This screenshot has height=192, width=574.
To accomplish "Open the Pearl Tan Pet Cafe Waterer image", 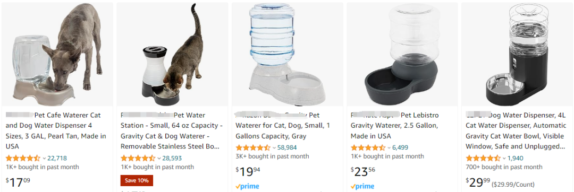I will 57,55.
